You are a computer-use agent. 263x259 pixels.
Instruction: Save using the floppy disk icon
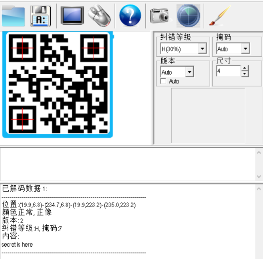pos(40,16)
